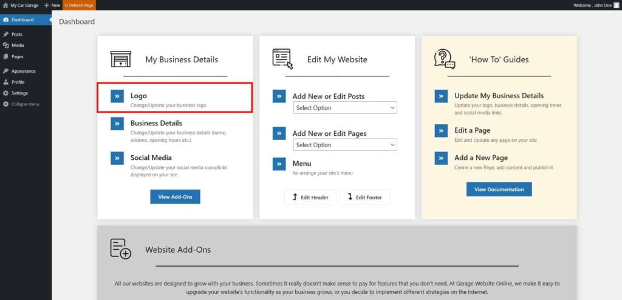Screen dimensions: 622x300
Task: Click the John Doe avatar icon
Action: click(616, 5)
